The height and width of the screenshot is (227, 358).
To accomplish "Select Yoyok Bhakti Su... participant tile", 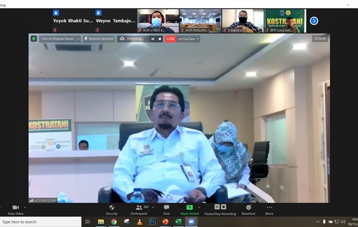I will tap(73, 21).
